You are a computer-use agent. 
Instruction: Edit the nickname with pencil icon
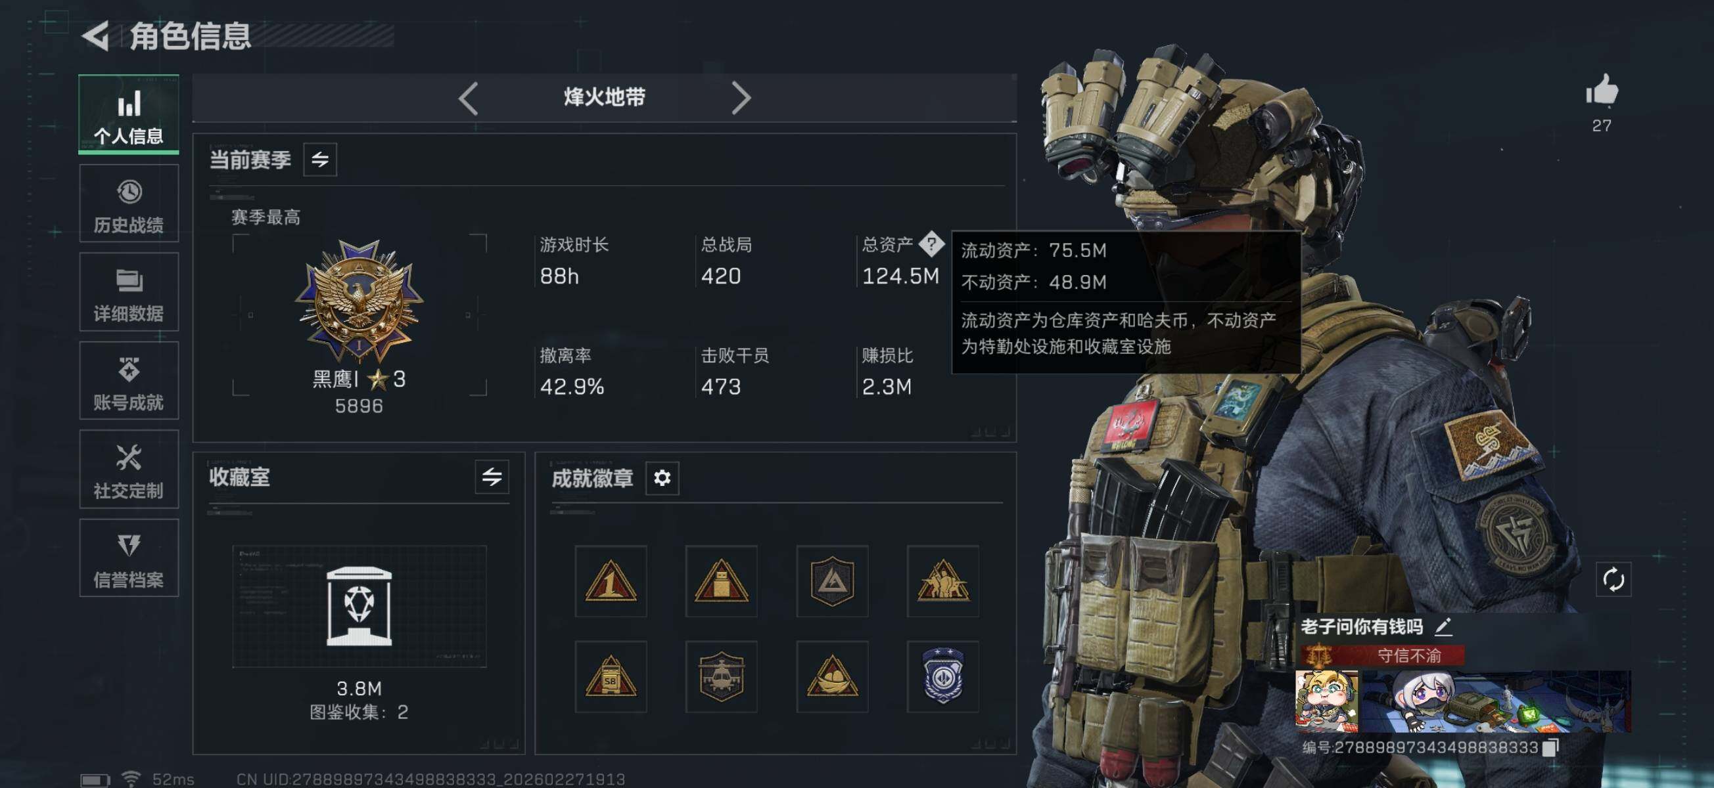coord(1443,626)
